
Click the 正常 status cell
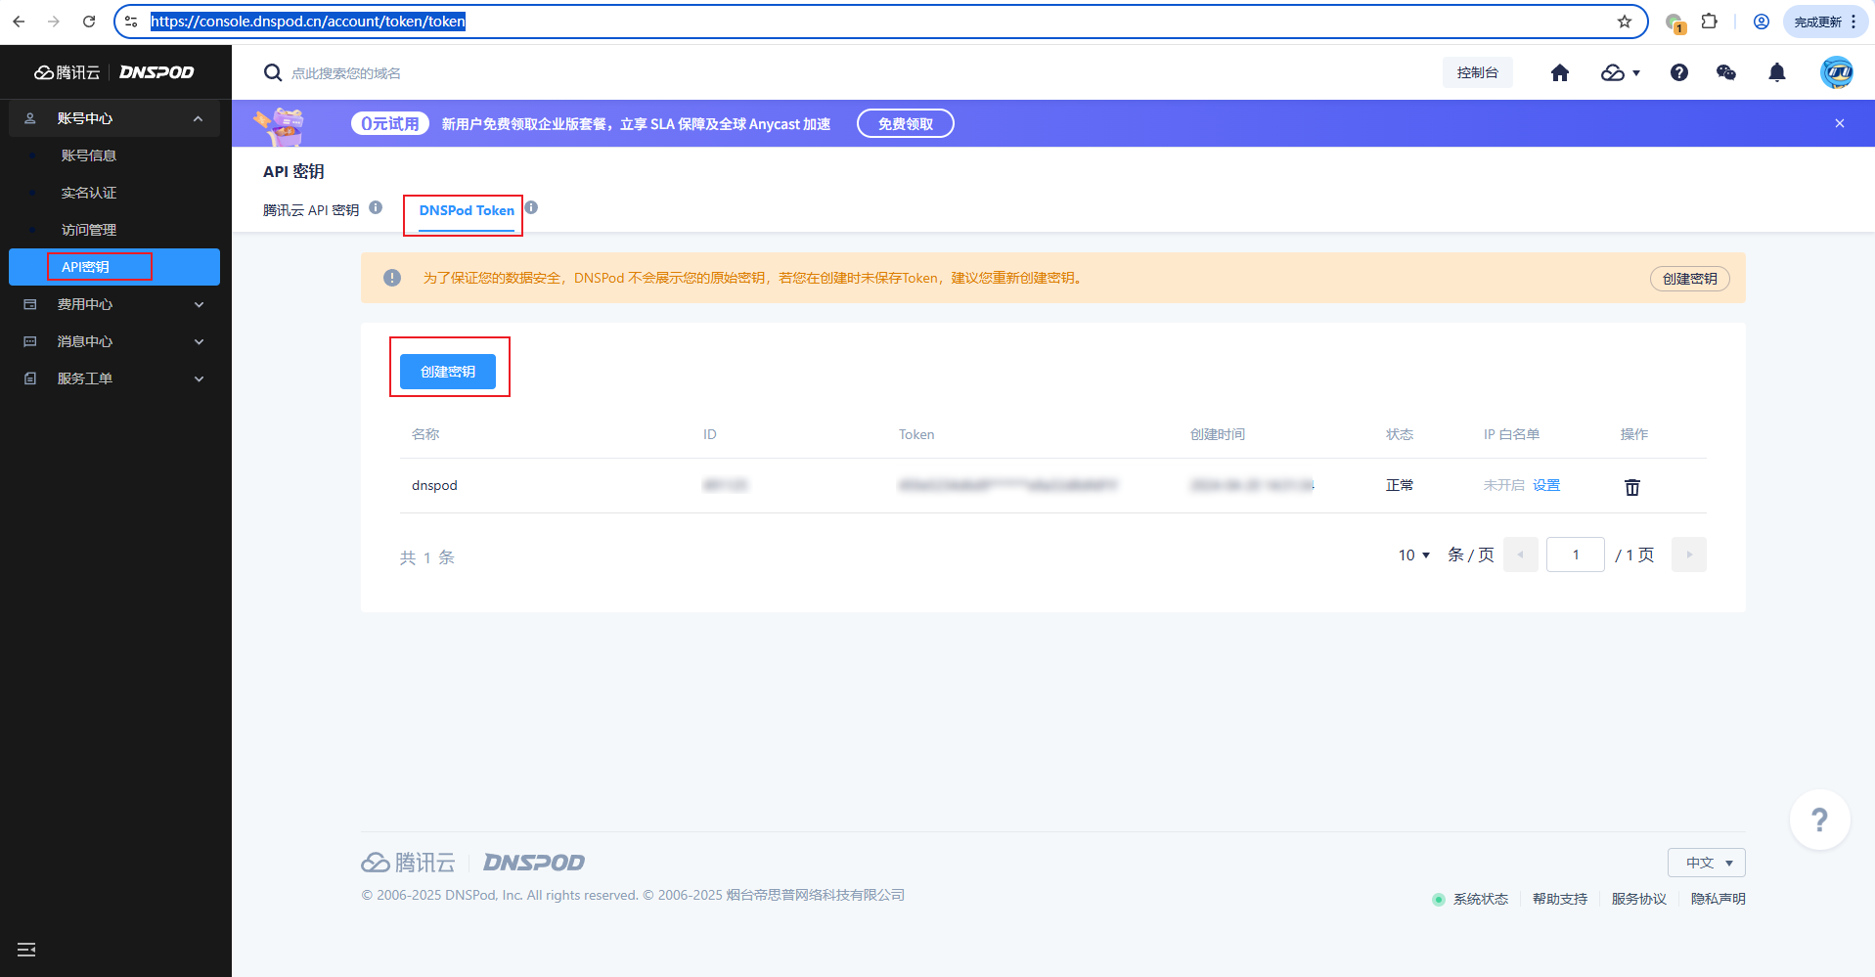1400,485
